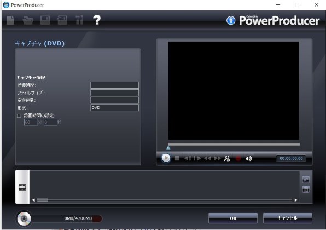Click the blue upgrade arrow icon

click(231, 20)
